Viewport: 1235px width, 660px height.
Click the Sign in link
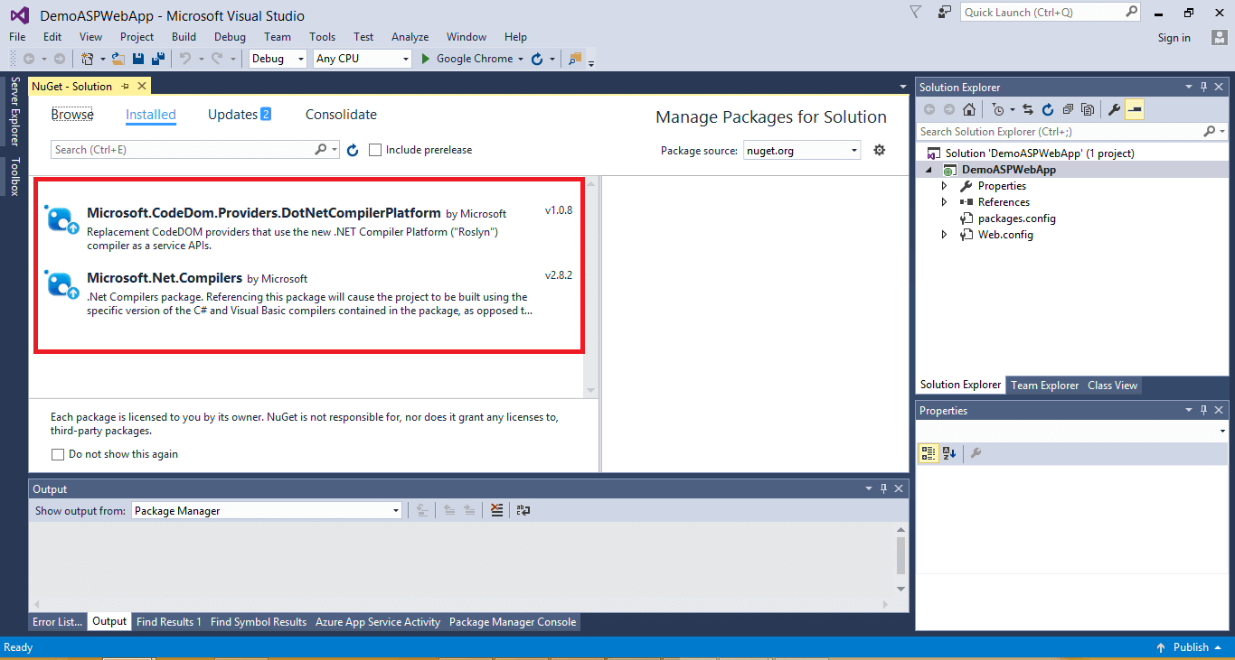[x=1174, y=38]
